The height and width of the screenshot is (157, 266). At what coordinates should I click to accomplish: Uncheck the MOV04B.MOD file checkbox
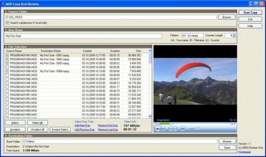click(x=7, y=71)
